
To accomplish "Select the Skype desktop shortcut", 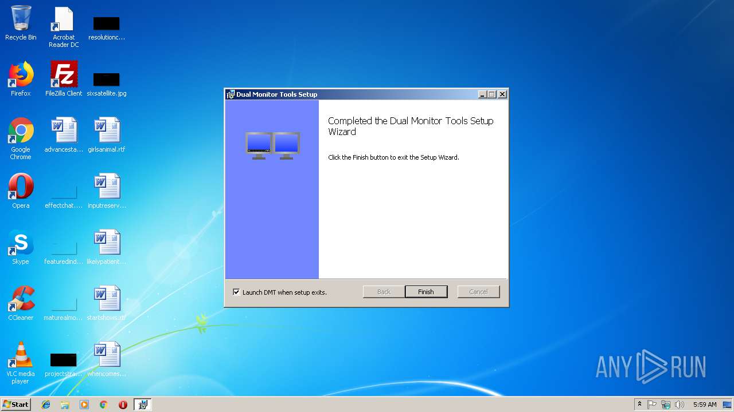I will pyautogui.click(x=21, y=248).
